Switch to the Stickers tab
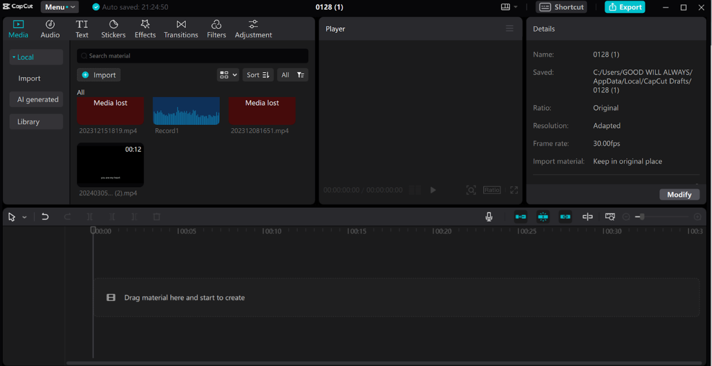 pyautogui.click(x=113, y=29)
